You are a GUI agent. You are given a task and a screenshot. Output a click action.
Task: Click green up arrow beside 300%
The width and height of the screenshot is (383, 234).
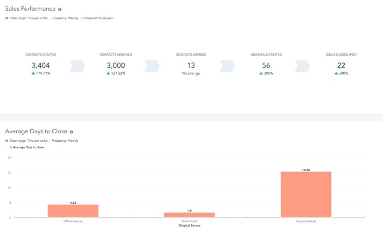[x=261, y=73]
